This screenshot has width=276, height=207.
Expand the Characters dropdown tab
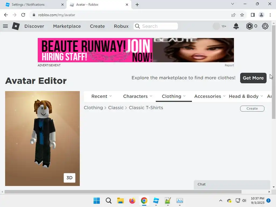click(138, 96)
